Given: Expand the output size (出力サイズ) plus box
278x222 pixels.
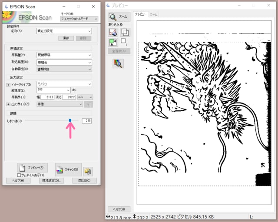Looking at the screenshot, I should point(8,104).
